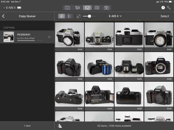Adjust the thumbnail size slider
The height and width of the screenshot is (130, 174).
pyautogui.click(x=89, y=16)
